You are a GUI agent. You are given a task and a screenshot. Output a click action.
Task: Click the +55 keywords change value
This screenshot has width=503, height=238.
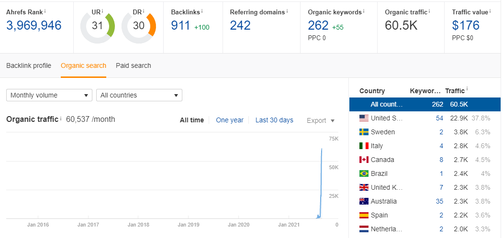[x=338, y=27]
